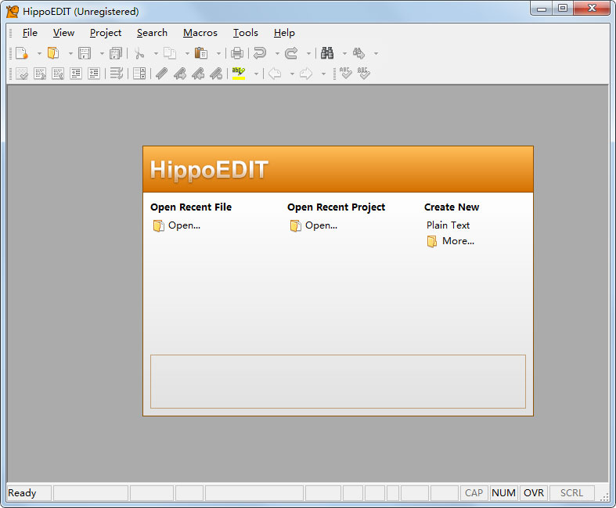Click Open... under Open Recent Project
616x508 pixels.
[322, 225]
